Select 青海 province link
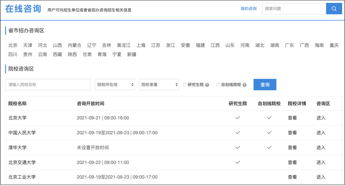Screen dimensions: 345x186 (102, 55)
